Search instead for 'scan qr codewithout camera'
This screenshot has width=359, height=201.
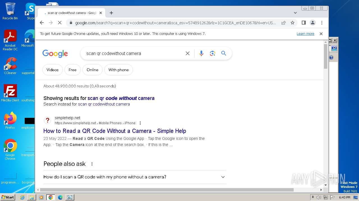point(104,104)
